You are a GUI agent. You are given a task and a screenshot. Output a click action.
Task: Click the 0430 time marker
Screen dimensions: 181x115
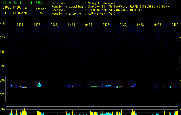click(175, 25)
